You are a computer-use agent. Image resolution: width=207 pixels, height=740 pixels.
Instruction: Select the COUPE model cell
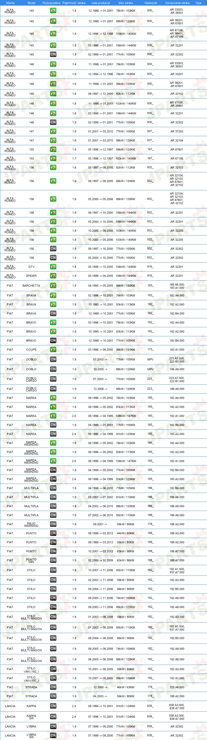31,350
